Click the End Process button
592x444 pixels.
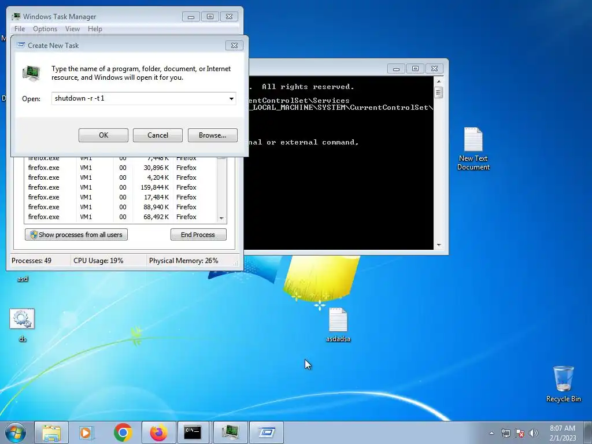198,235
